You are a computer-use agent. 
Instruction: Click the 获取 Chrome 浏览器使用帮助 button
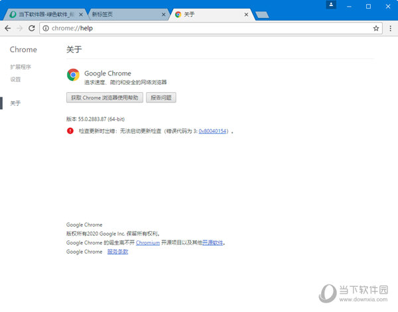tap(104, 97)
